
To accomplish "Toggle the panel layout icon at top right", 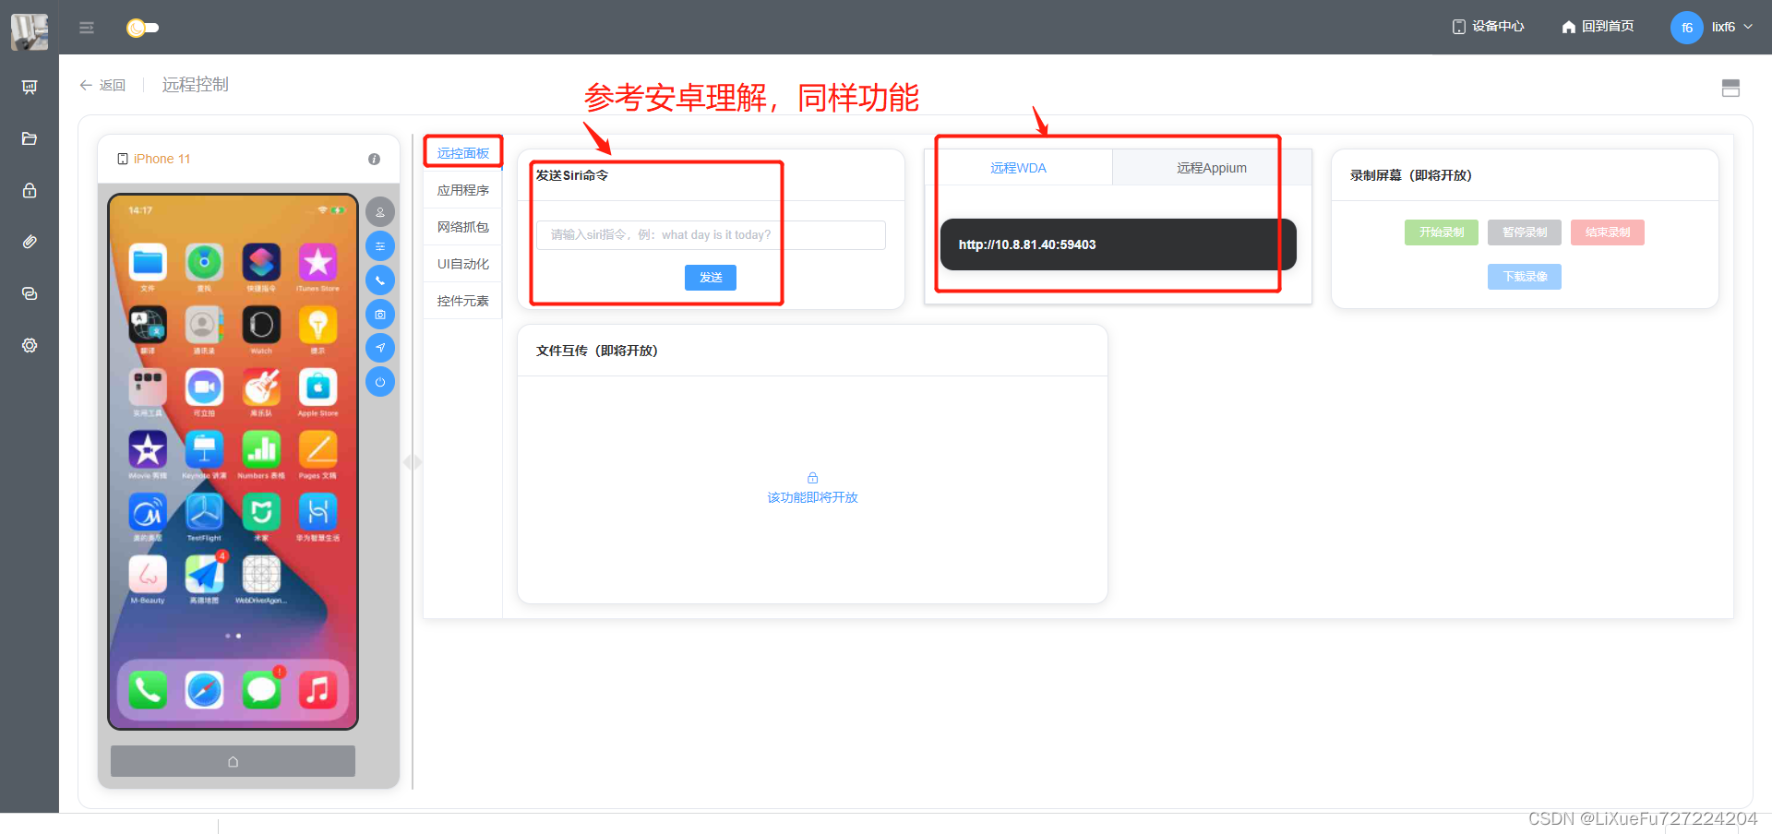I will pos(1730,88).
